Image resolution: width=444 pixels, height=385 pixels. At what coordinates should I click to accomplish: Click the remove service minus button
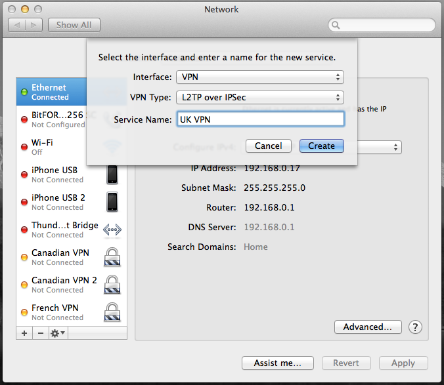coord(40,333)
